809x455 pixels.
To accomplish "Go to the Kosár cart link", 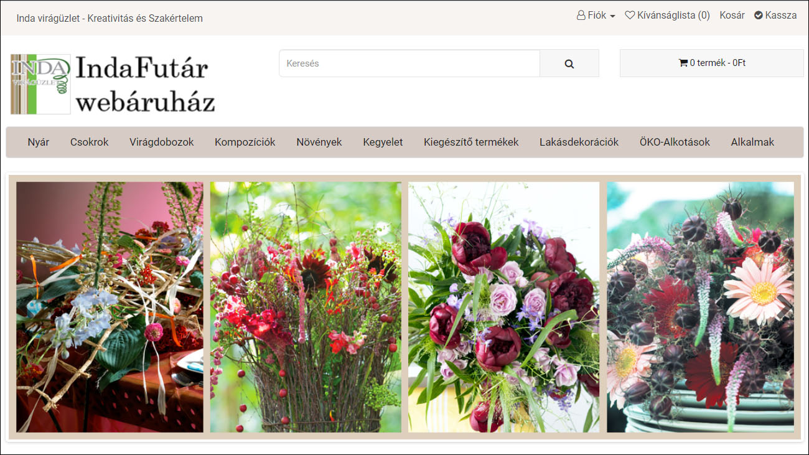I will pyautogui.click(x=732, y=16).
